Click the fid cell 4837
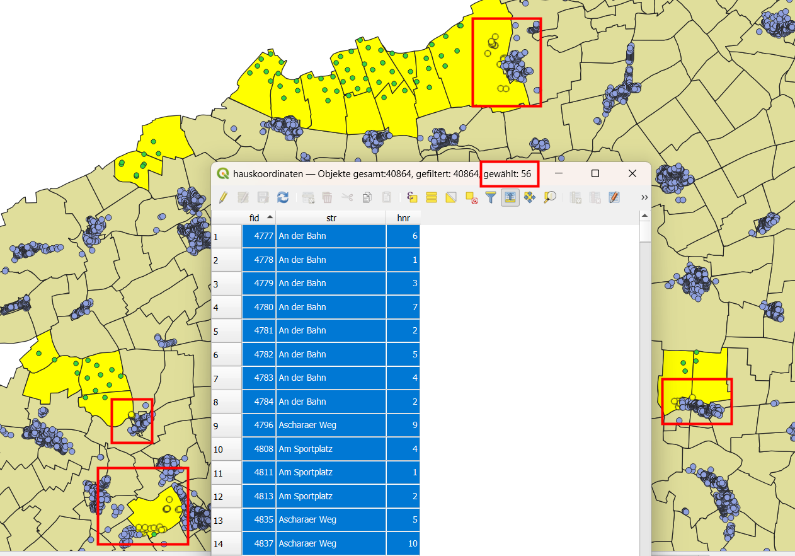Image resolution: width=795 pixels, height=556 pixels. pyautogui.click(x=259, y=543)
